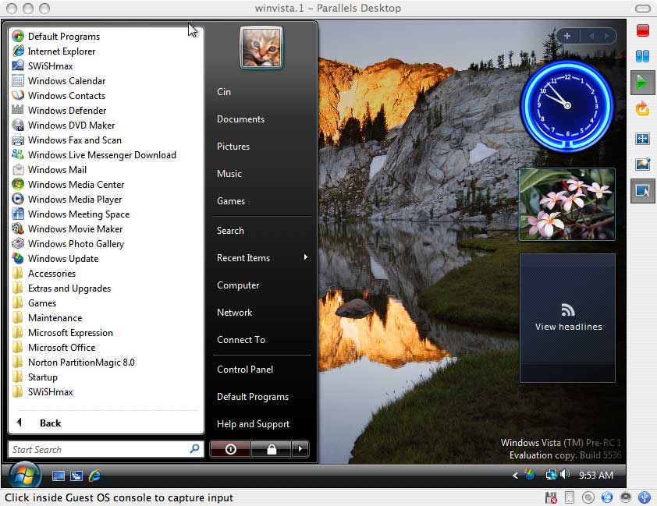
Task: Open Windows Media Player from programs list
Action: (75, 200)
